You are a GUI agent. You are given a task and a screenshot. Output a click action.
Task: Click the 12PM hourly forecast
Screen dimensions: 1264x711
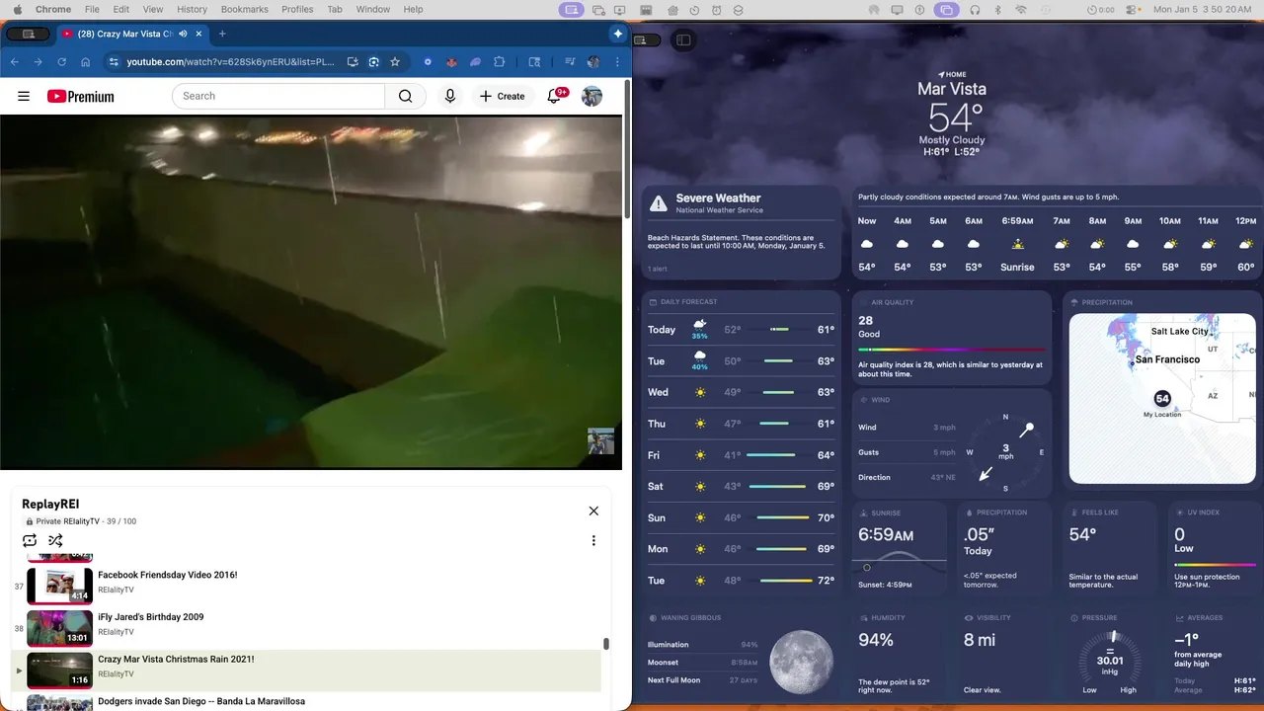[x=1246, y=244]
